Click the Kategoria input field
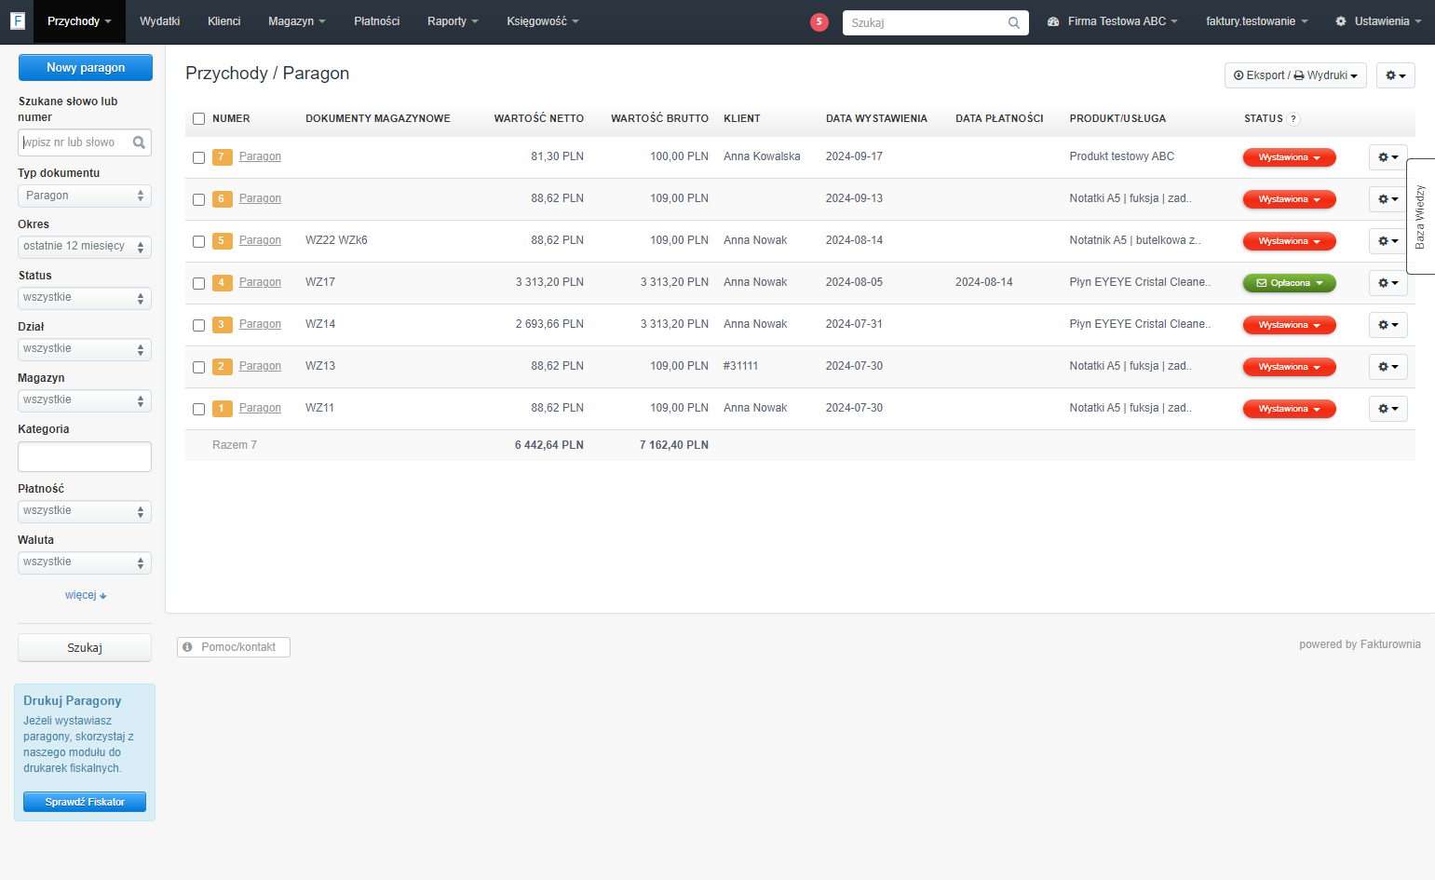The height and width of the screenshot is (880, 1435). (85, 457)
